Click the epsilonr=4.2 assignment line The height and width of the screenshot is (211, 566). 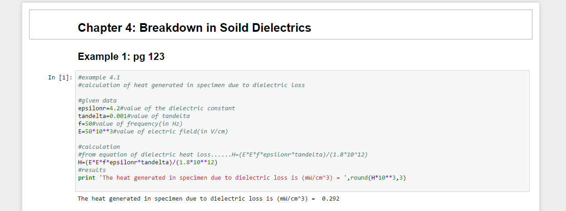coord(156,108)
